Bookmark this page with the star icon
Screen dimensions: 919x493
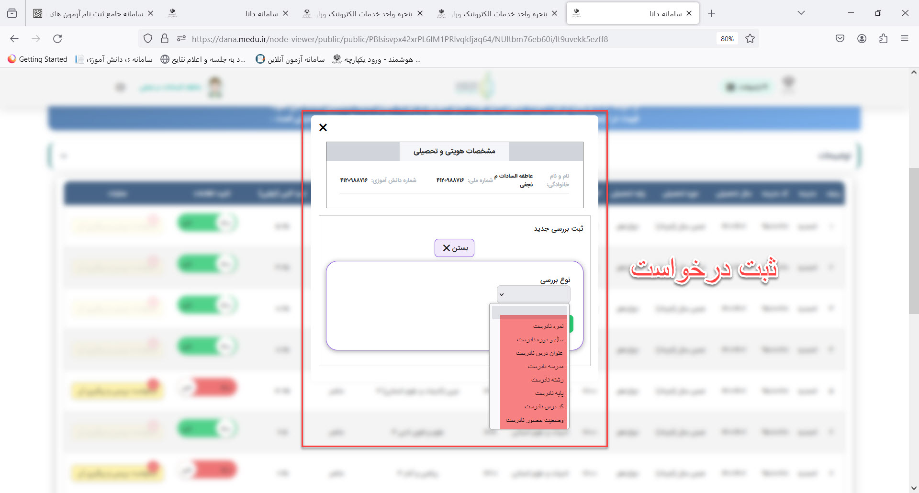(x=750, y=39)
